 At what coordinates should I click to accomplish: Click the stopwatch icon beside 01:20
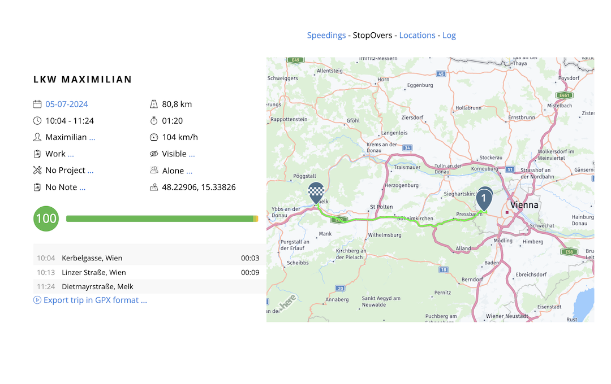(154, 120)
